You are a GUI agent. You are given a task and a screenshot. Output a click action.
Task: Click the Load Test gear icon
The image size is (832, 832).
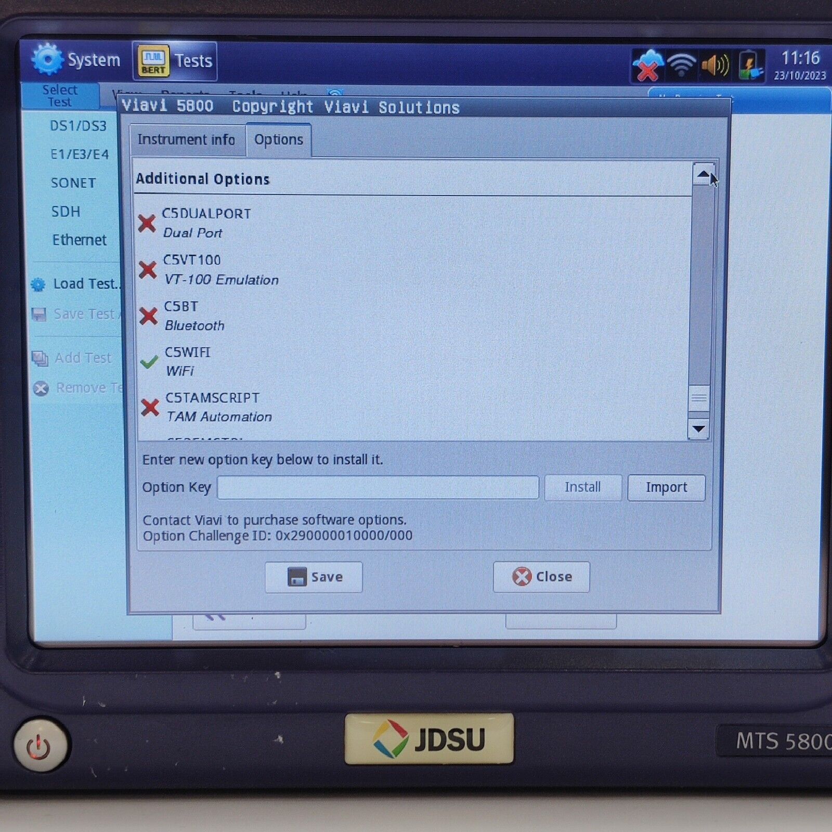(x=38, y=284)
